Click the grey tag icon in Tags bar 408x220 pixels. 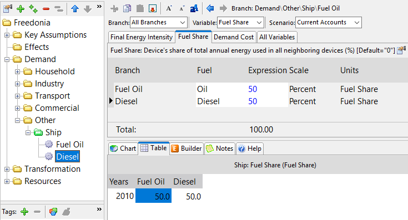66,212
